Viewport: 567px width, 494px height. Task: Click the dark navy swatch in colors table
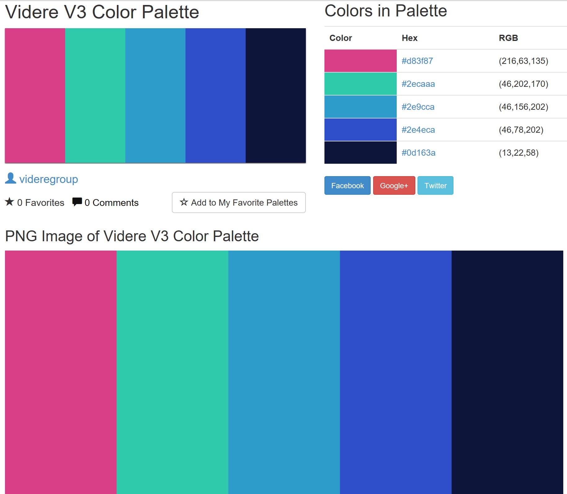tap(360, 153)
